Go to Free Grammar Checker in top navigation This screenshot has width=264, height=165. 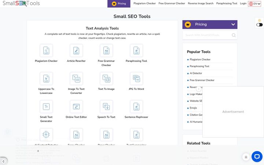tap(172, 3)
